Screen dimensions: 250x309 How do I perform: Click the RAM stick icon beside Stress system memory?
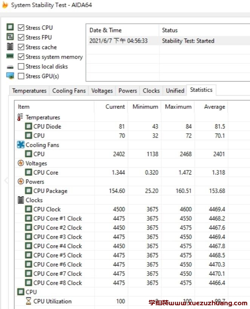(x=10, y=56)
